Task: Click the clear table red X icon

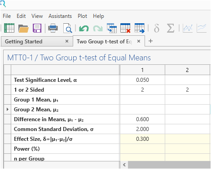Action: (x=125, y=28)
